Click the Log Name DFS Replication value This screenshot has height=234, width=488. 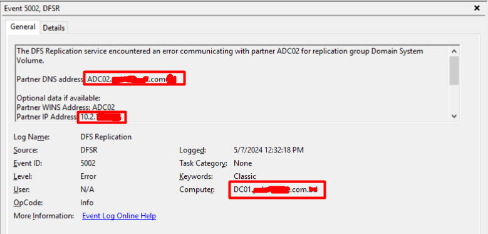click(106, 137)
